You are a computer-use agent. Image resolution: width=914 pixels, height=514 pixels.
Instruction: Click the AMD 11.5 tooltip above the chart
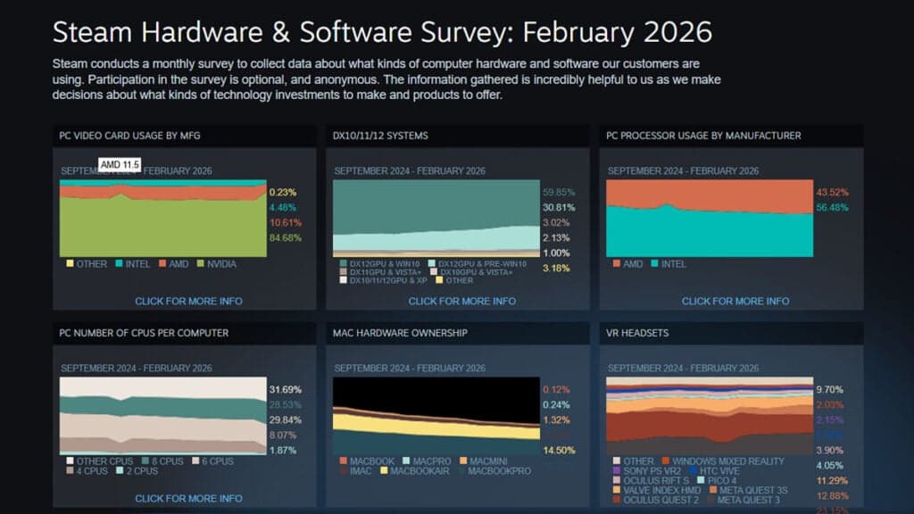[120, 164]
